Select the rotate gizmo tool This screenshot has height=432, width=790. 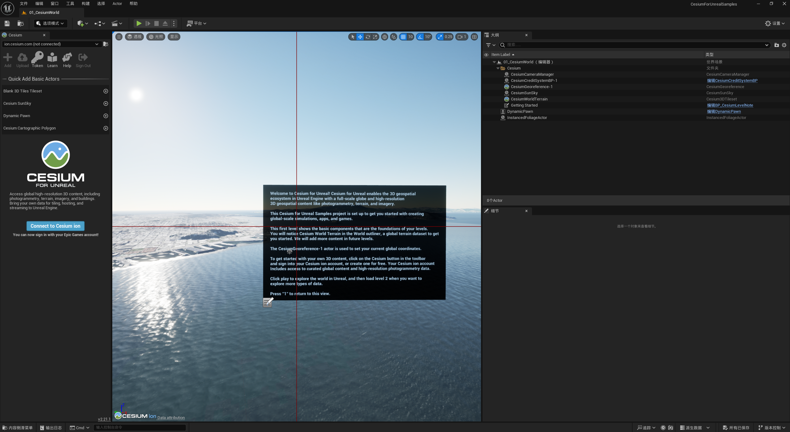coord(367,37)
